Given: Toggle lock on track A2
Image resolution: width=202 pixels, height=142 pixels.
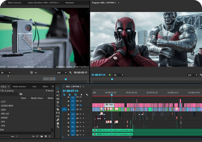Looking at the screenshot, I should [x=68, y=118].
